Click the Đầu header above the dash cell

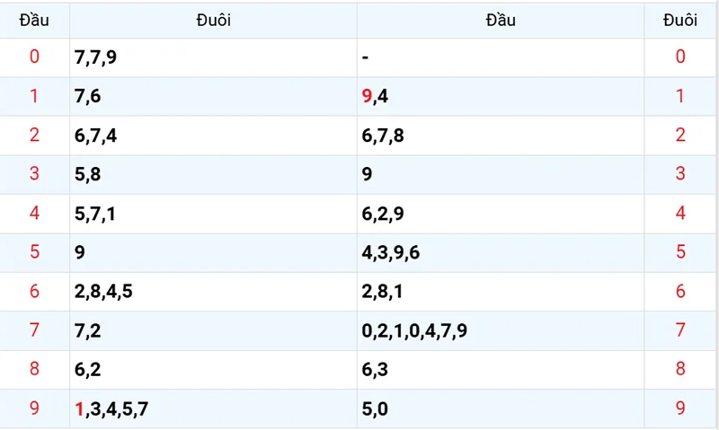pyautogui.click(x=501, y=20)
